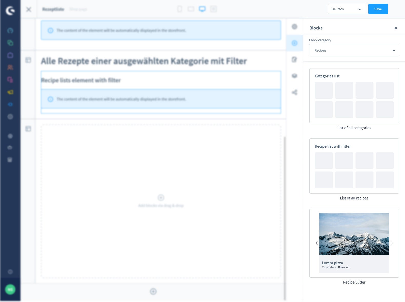Save the layout
Viewport: 405px width, 302px height.
(378, 9)
